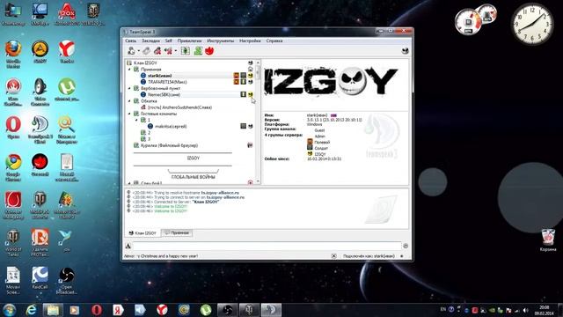The height and width of the screenshot is (317, 563).
Task: Click the grey disconnect plug toolbar icon
Action: point(147,51)
